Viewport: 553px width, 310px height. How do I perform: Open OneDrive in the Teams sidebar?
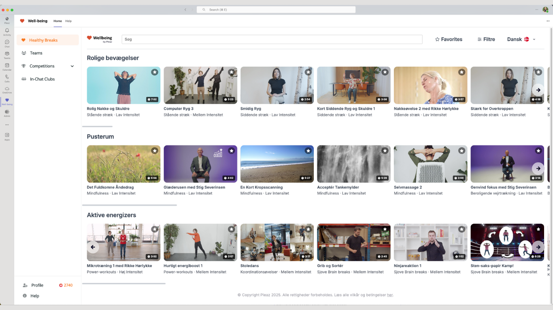(7, 90)
